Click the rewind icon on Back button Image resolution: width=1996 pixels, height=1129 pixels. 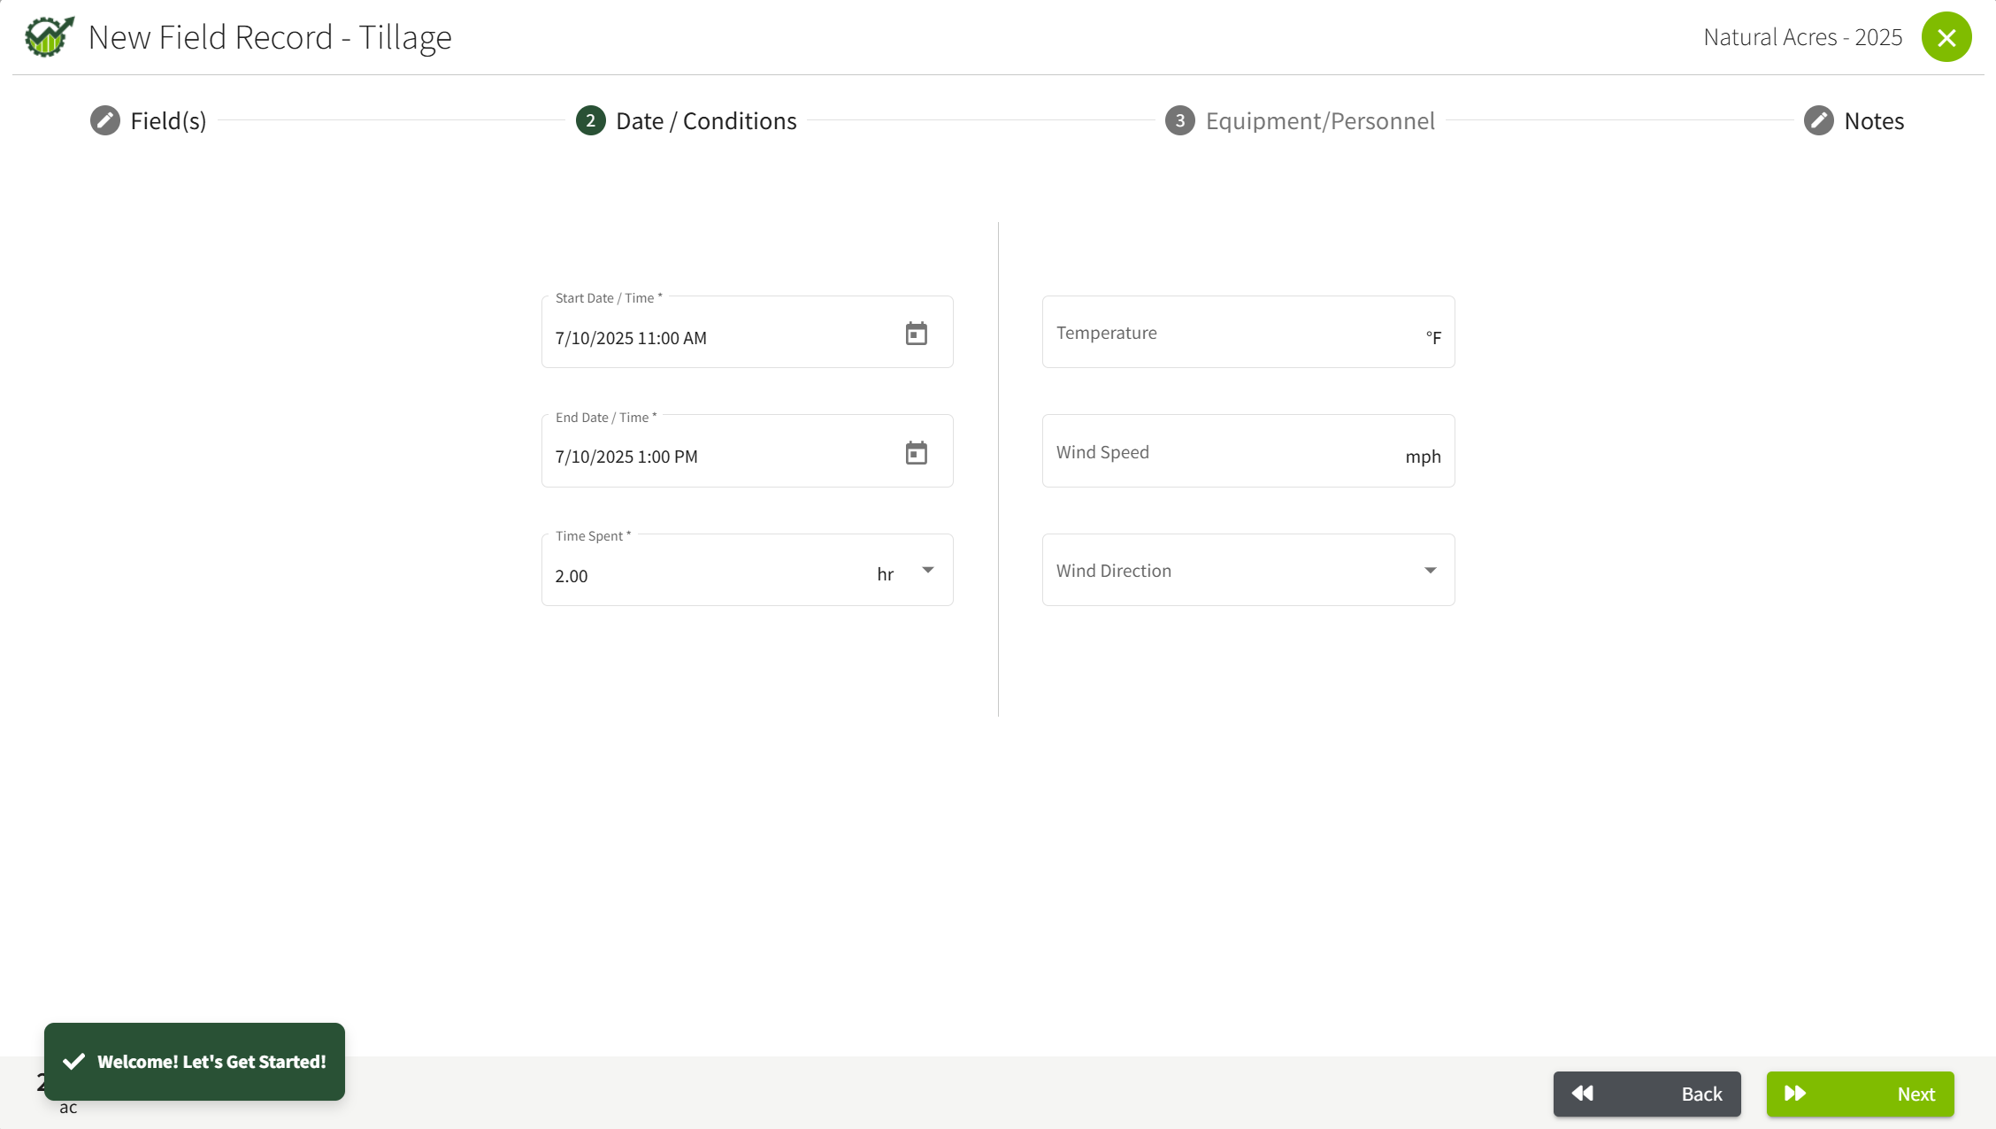(x=1583, y=1094)
